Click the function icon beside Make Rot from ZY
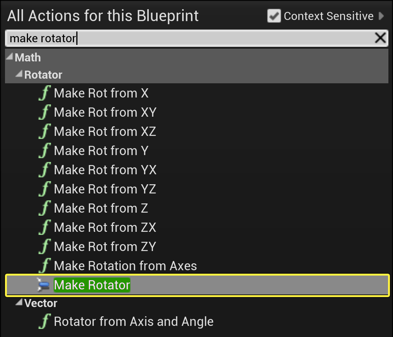Screen dimensions: 393x337 point(44,247)
